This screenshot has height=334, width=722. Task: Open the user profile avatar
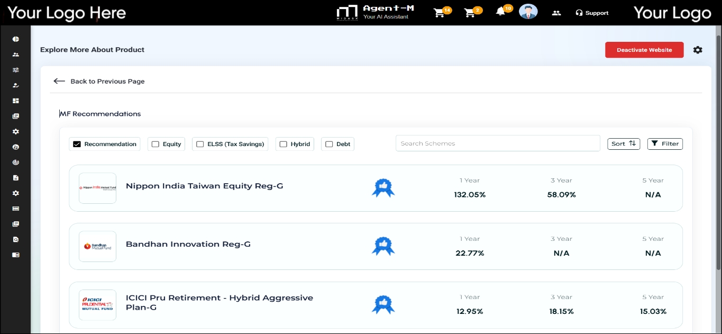point(528,12)
